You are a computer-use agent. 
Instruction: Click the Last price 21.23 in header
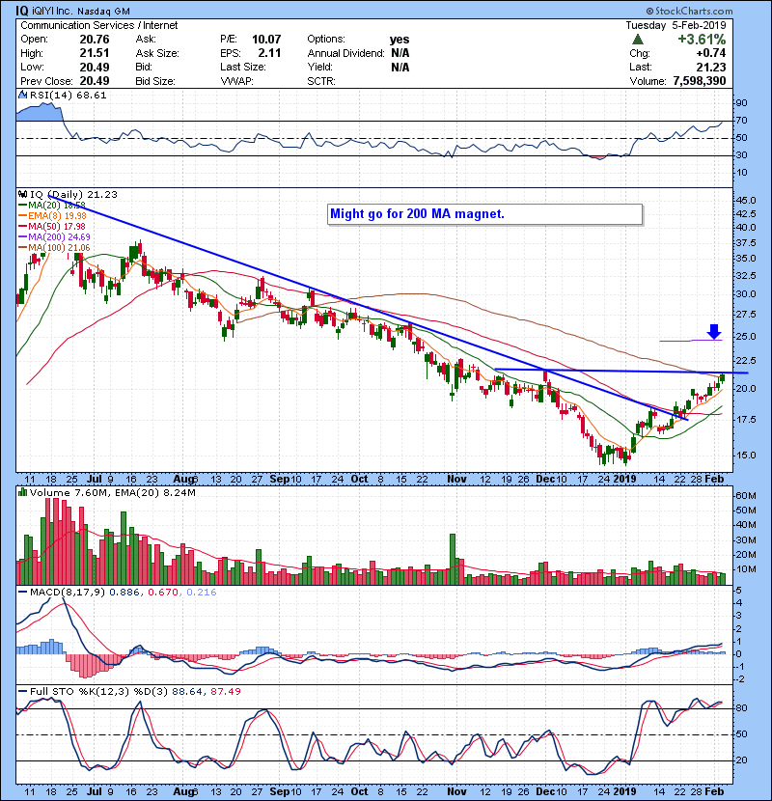click(x=711, y=67)
